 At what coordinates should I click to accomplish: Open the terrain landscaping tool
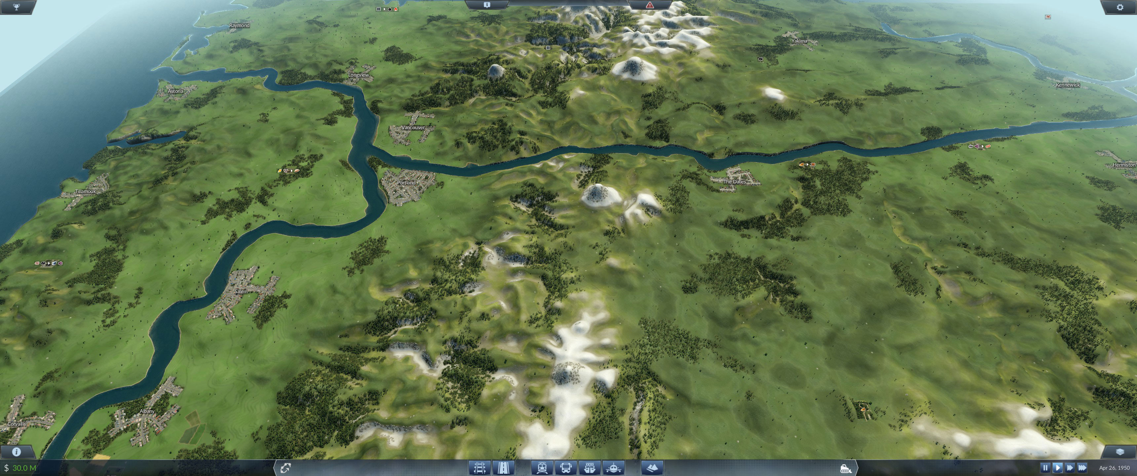point(651,468)
